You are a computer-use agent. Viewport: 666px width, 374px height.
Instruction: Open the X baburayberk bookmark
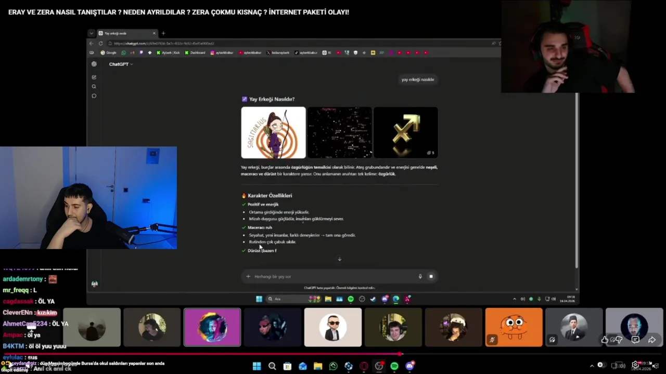click(x=278, y=52)
